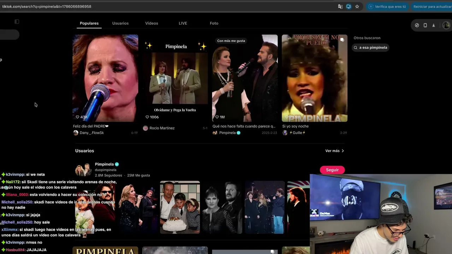452x254 pixels.
Task: Open the Rocio Martinez username link
Action: (162, 128)
